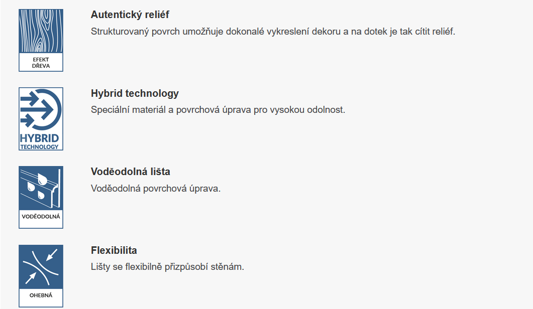Click the wood grain Efekt dřeva icon
Screen dimensions: 533x309
41,41
